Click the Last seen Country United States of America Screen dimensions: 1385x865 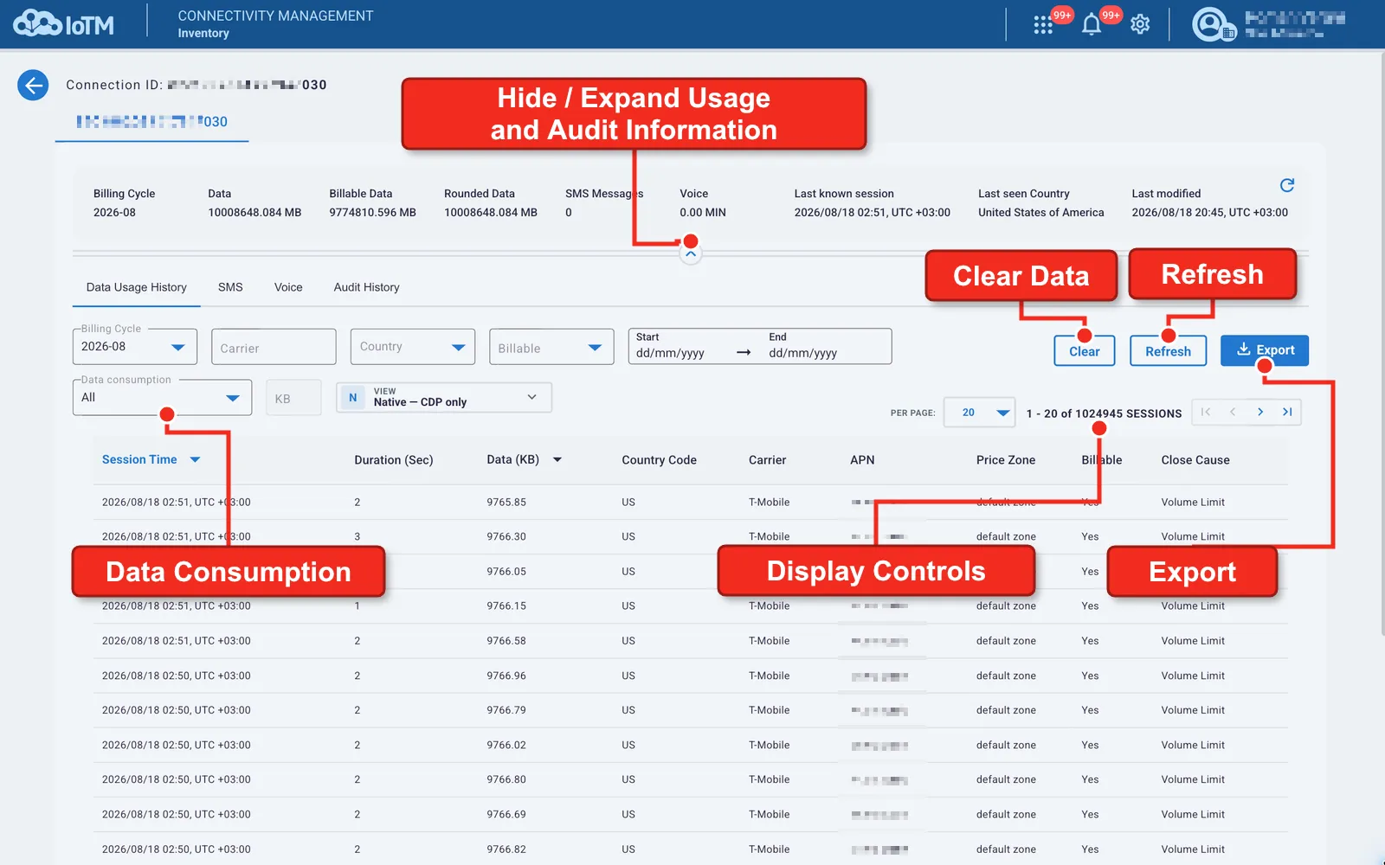click(1041, 213)
